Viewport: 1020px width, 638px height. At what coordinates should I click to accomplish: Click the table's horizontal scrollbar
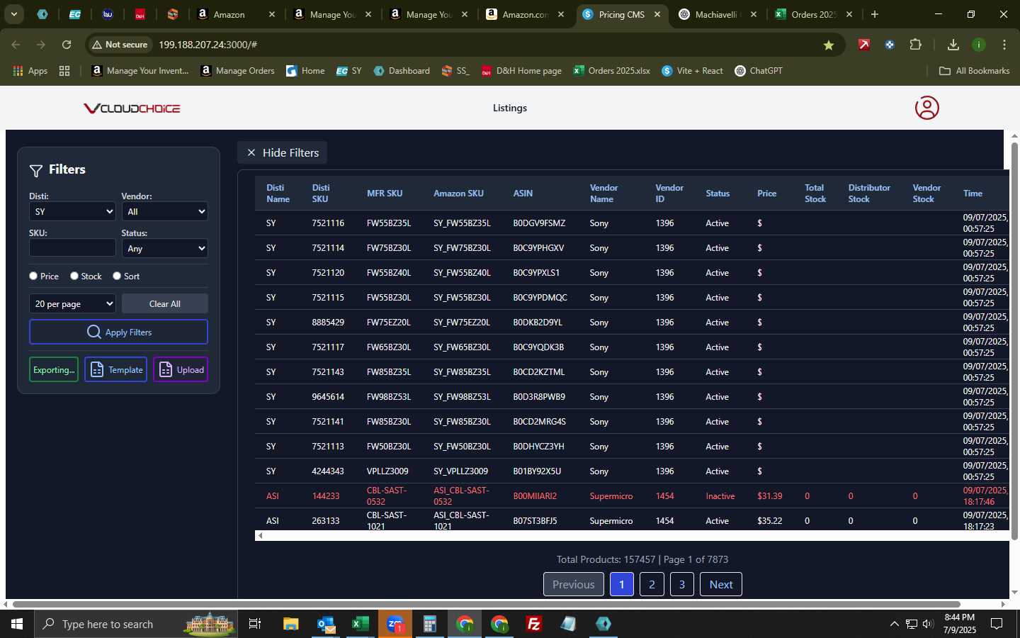pos(632,536)
